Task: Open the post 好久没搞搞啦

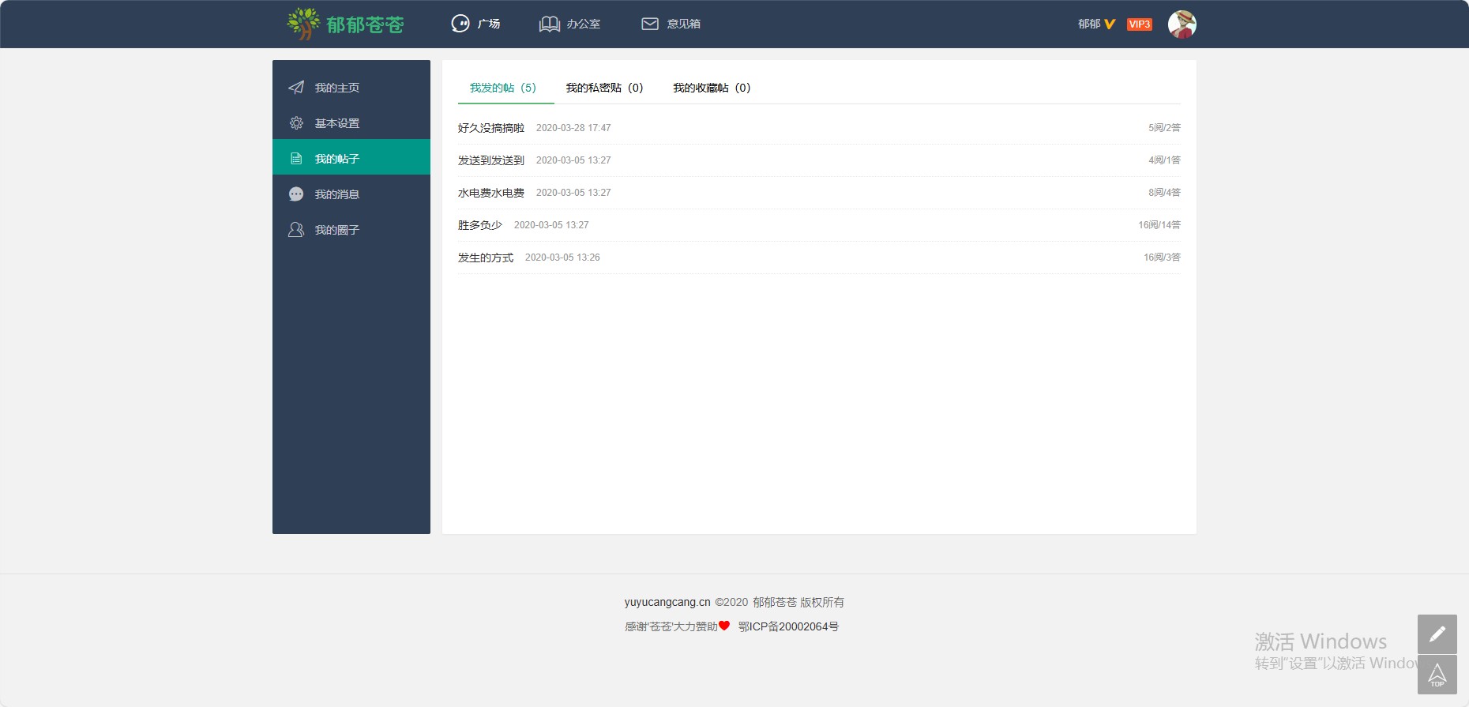Action: 491,128
